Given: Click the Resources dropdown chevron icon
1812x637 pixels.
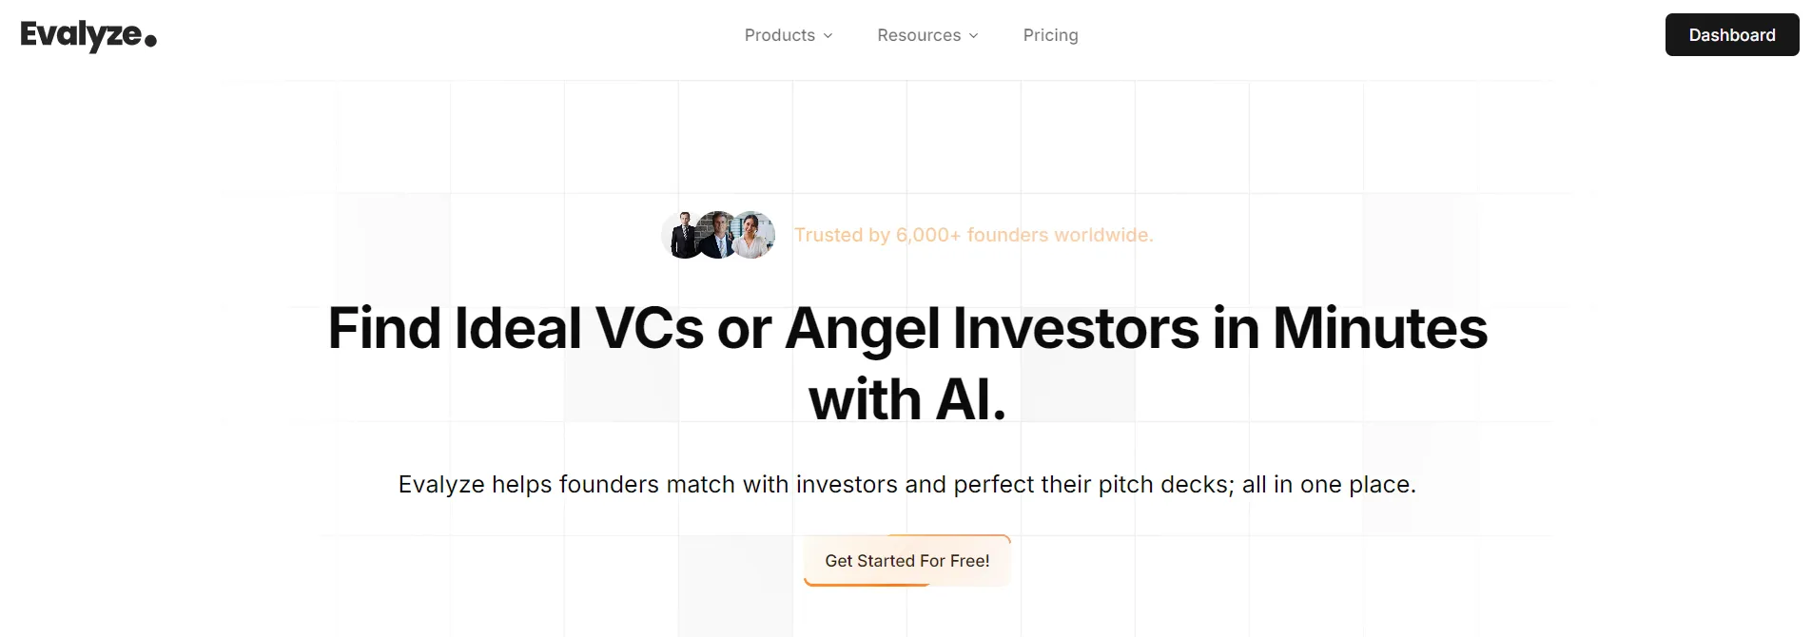Looking at the screenshot, I should [973, 35].
